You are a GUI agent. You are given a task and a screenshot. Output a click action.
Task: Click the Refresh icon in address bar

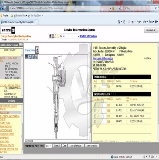119,8
